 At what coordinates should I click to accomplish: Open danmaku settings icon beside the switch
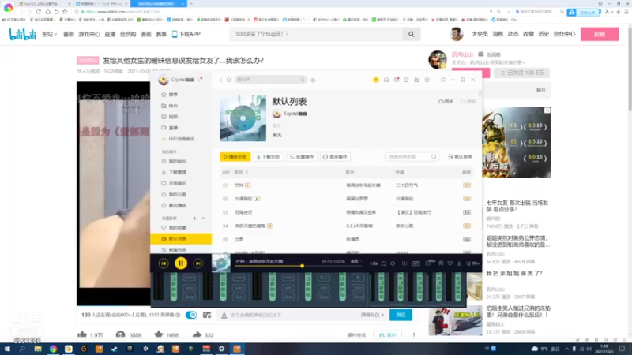207,315
